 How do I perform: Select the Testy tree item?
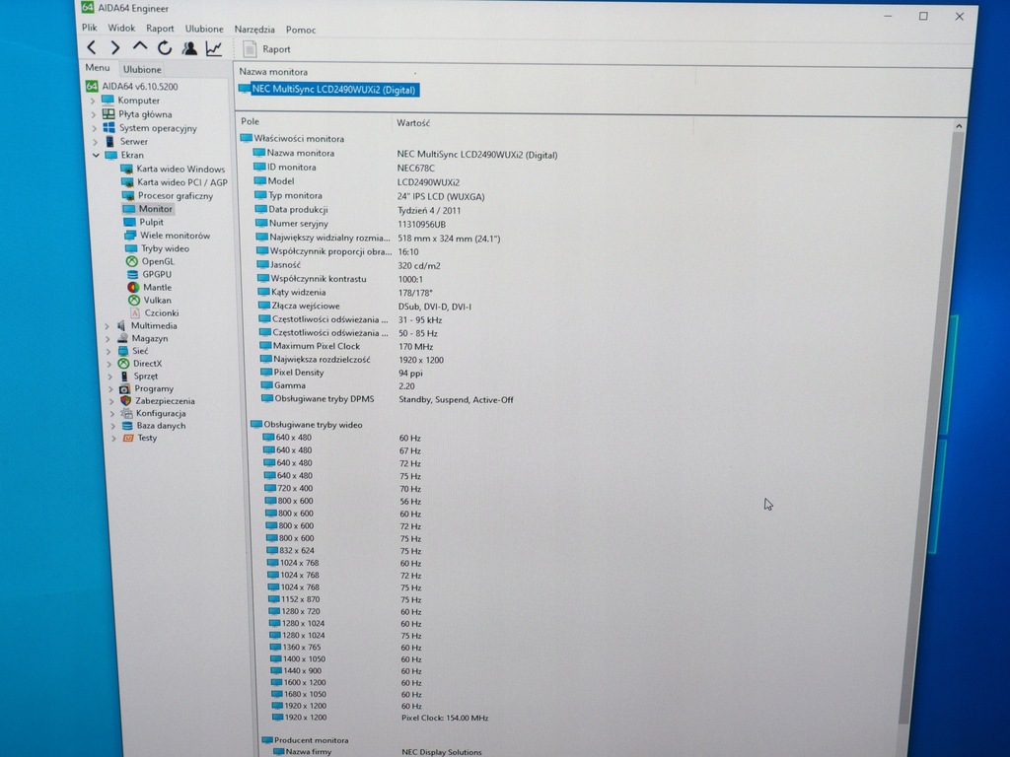140,438
